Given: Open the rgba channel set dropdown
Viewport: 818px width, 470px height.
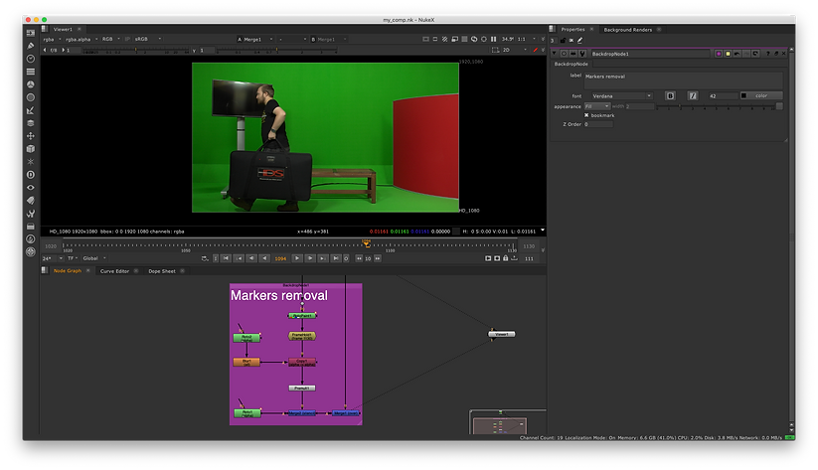Looking at the screenshot, I should coord(52,39).
